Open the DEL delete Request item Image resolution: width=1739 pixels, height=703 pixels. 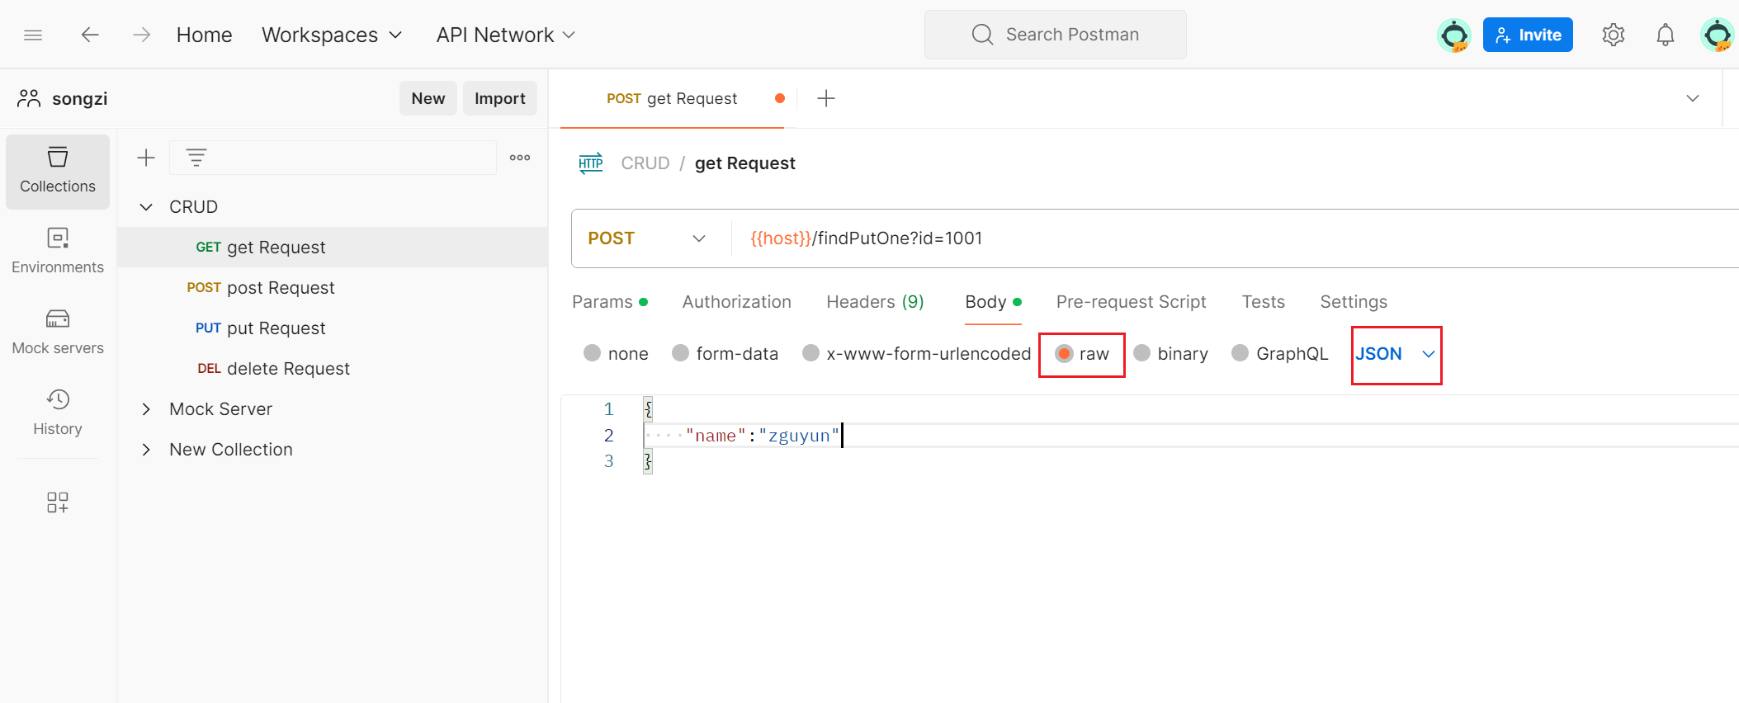click(333, 369)
